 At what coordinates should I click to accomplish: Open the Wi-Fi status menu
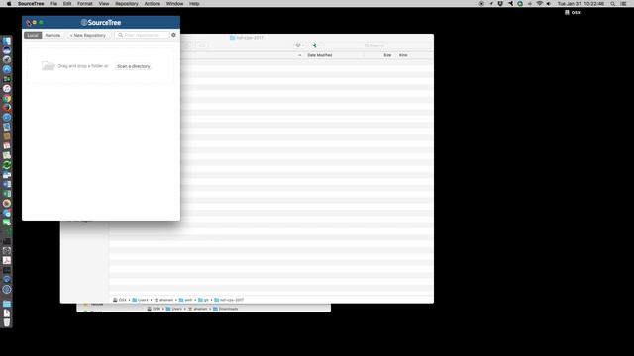[x=539, y=4]
